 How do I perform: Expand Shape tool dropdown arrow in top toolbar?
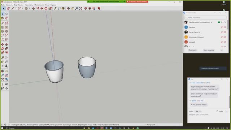(x=29, y=8)
